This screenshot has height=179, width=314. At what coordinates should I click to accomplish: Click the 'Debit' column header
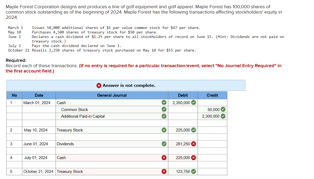coord(183,95)
